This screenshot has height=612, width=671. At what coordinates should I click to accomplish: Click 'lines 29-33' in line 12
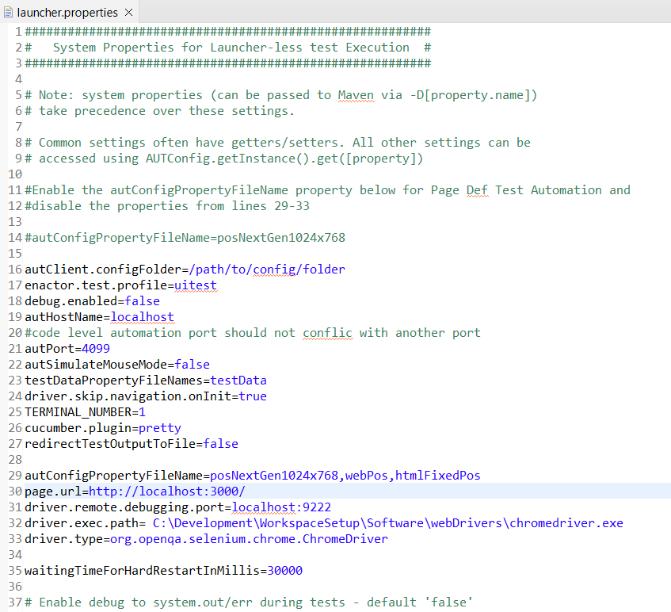click(x=270, y=206)
